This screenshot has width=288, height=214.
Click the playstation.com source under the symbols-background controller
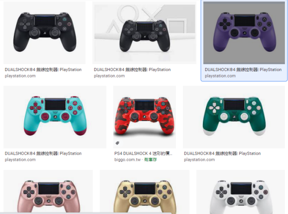[x=109, y=76]
